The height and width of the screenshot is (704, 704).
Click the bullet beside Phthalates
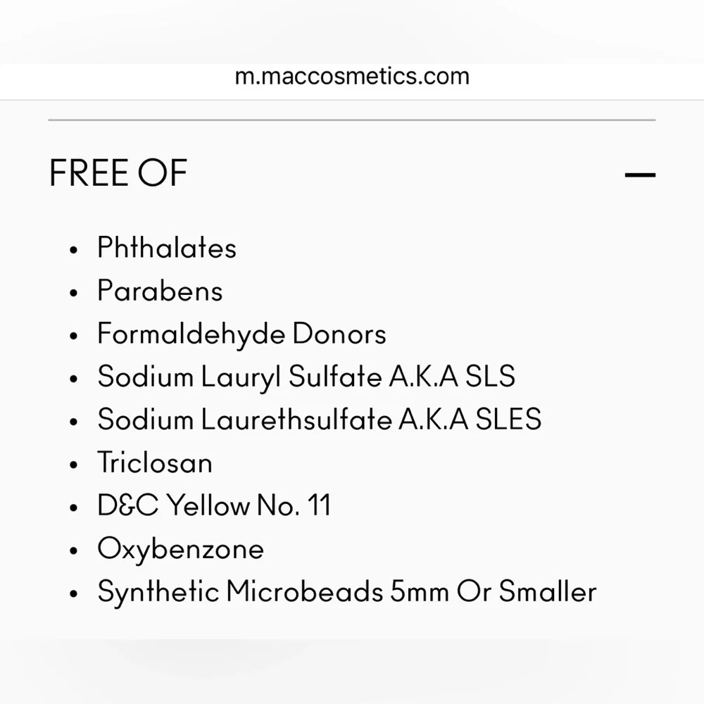point(74,250)
